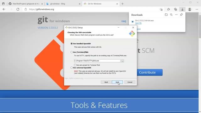This screenshot has height=113, width=201.
Task: Open the downloads folder from Downloads panel
Action: (x=166, y=15)
